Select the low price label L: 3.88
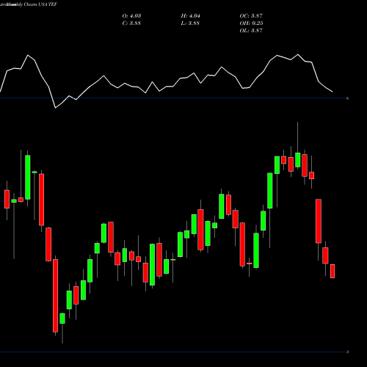The image size is (367, 367). pos(190,23)
